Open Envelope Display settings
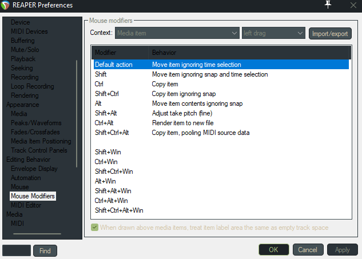 point(34,169)
